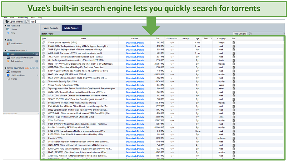The height and width of the screenshot is (161, 288).
Task: Click site icon for 'Bypass VPNs to Track a Mac' row
Action: point(234,103)
